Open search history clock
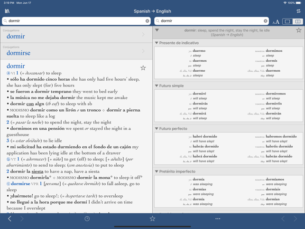This screenshot has width=305, height=229. click(87, 219)
